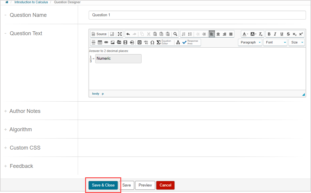Insert the Omega special character
Viewport: 311px width, 193px height.
pyautogui.click(x=152, y=42)
